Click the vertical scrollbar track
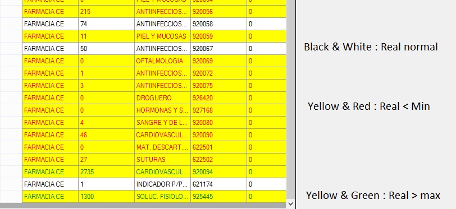 coord(290,100)
